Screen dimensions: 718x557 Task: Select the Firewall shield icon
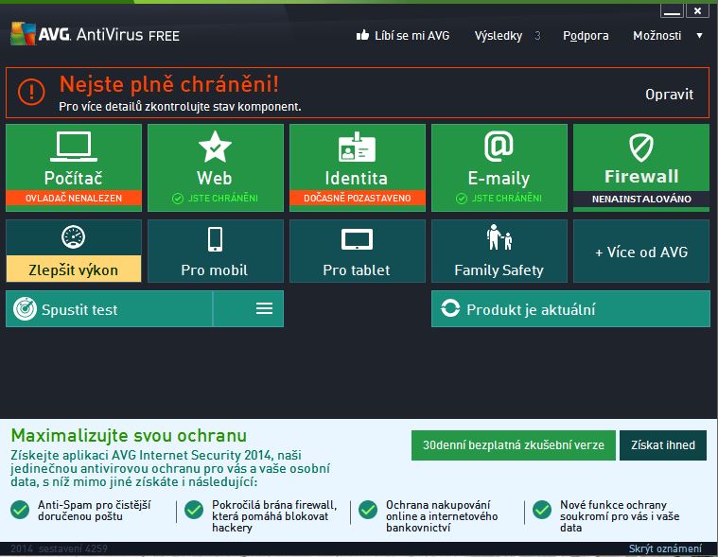coord(641,148)
